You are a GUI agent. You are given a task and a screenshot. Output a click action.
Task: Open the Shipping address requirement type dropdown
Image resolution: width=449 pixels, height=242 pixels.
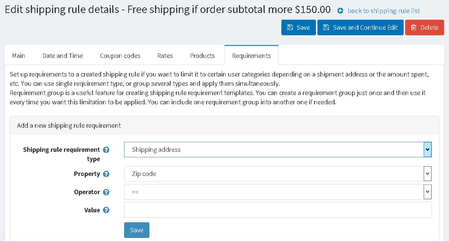tap(278, 150)
